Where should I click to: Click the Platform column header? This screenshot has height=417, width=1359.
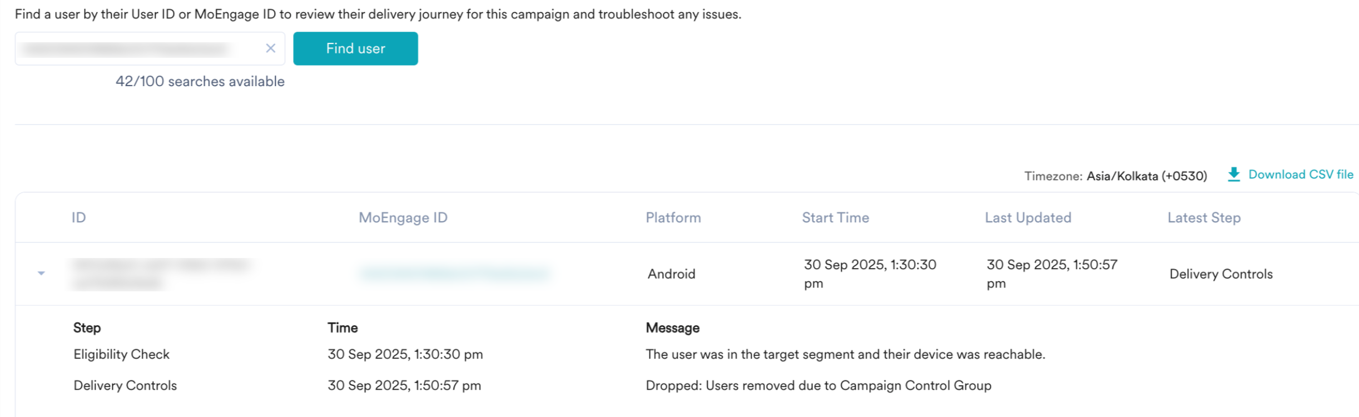click(x=673, y=217)
